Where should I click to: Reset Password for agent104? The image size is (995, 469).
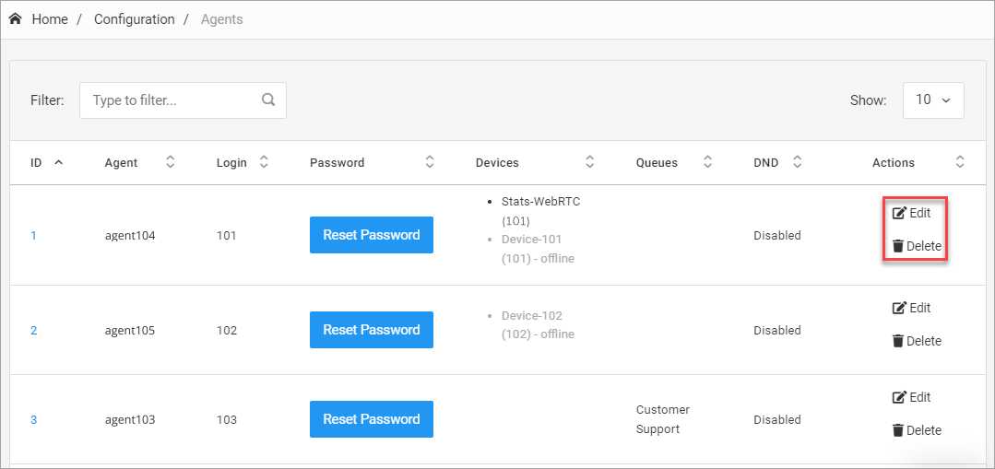372,235
